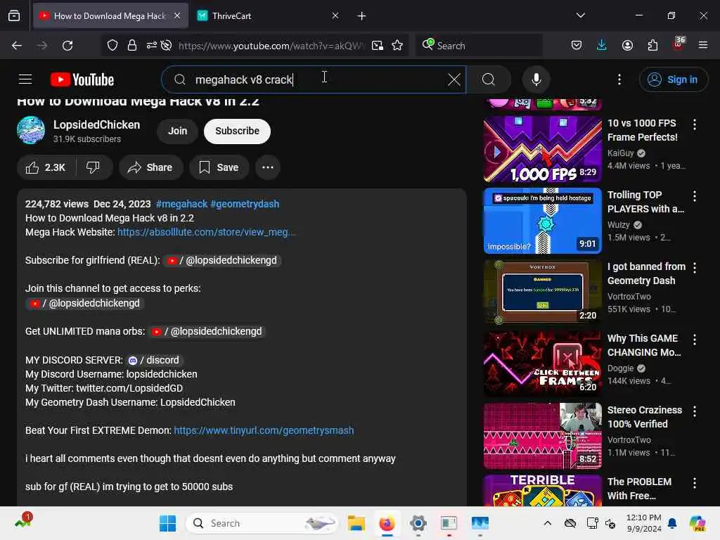The width and height of the screenshot is (720, 540).
Task: Go back to previous page
Action: click(17, 46)
